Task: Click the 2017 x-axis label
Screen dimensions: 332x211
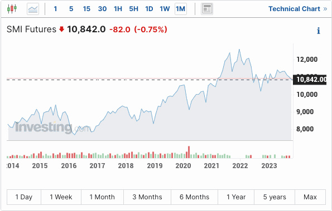Action: [97, 165]
